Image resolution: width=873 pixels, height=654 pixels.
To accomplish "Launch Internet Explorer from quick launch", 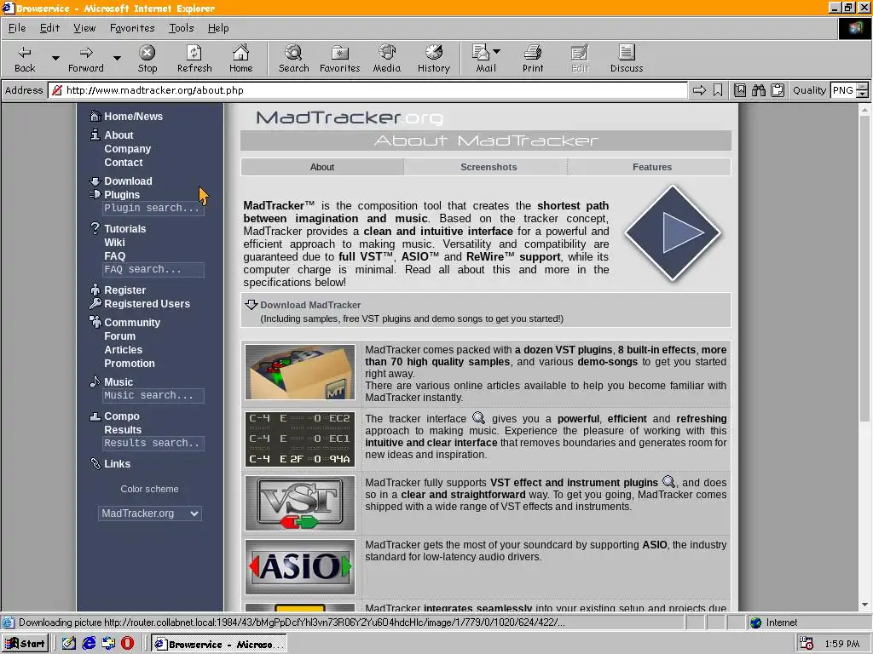I will pyautogui.click(x=89, y=644).
